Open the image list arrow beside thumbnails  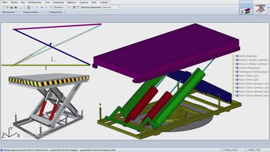[x=268, y=8]
